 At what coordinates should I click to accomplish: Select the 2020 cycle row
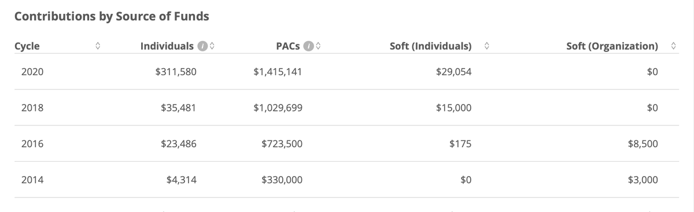tap(347, 72)
